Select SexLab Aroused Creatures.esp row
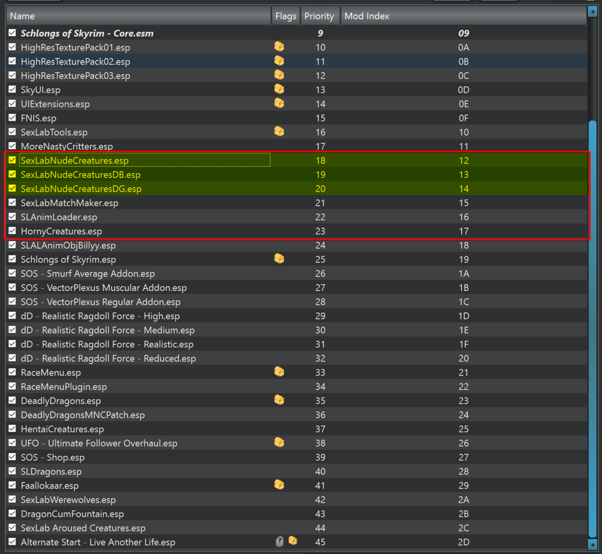Screen dimensions: 602x554 tap(297, 528)
